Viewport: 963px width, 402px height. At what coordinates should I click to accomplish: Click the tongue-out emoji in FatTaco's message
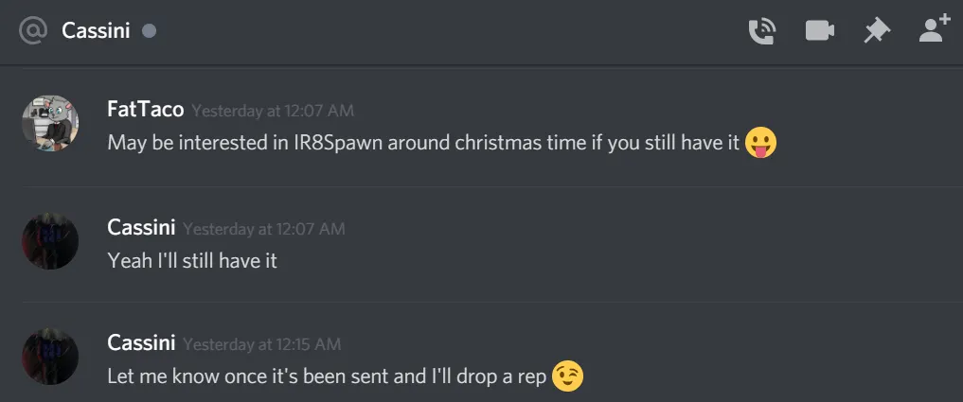point(761,143)
